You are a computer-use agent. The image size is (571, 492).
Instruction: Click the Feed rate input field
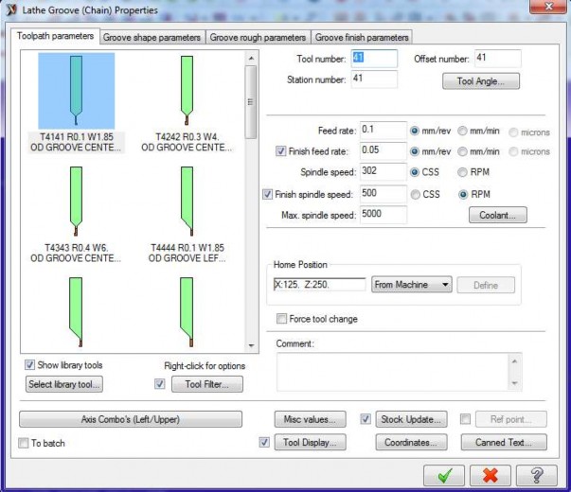tap(383, 131)
